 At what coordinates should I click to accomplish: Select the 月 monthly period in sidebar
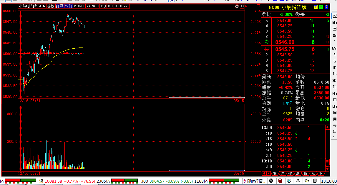[x=335, y=119]
